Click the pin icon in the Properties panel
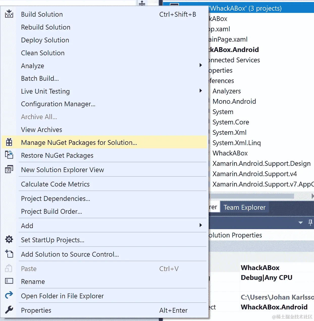This screenshot has height=321, width=314. tap(310, 223)
